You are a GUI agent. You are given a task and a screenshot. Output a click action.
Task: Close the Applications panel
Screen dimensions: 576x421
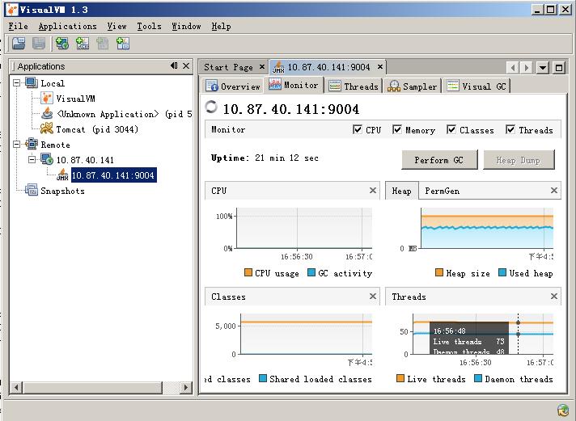coord(186,65)
